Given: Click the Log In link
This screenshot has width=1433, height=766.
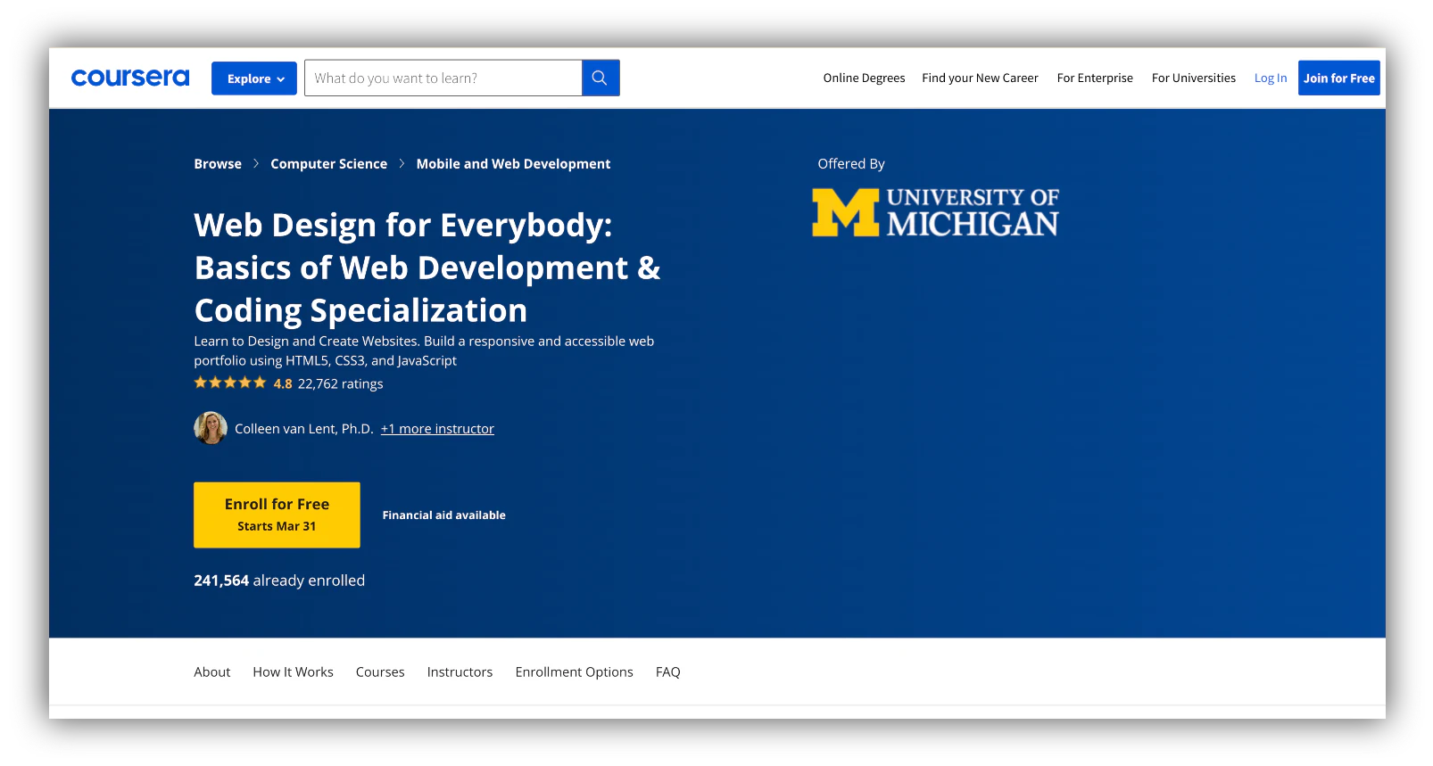Looking at the screenshot, I should pyautogui.click(x=1271, y=78).
